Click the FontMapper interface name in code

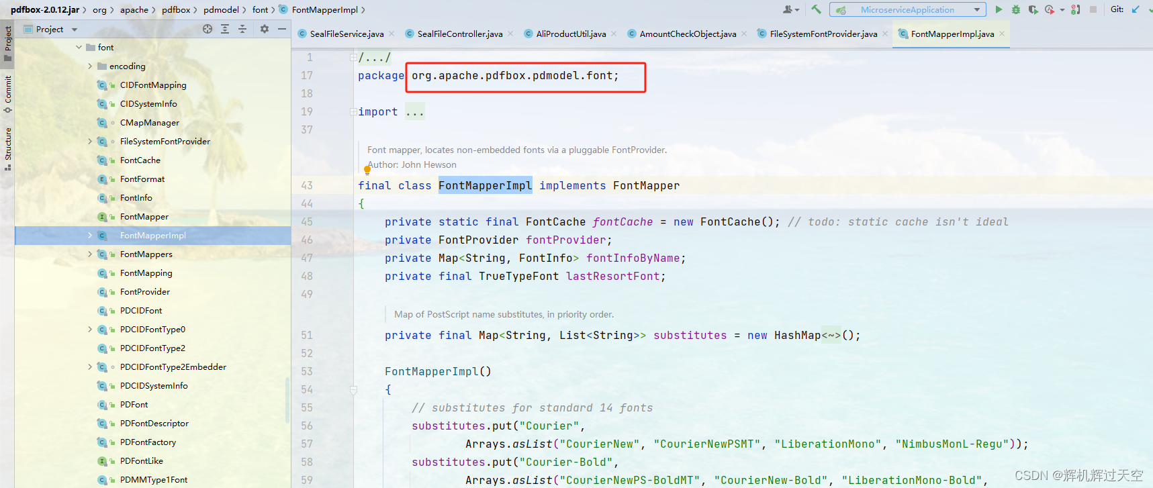click(x=646, y=185)
